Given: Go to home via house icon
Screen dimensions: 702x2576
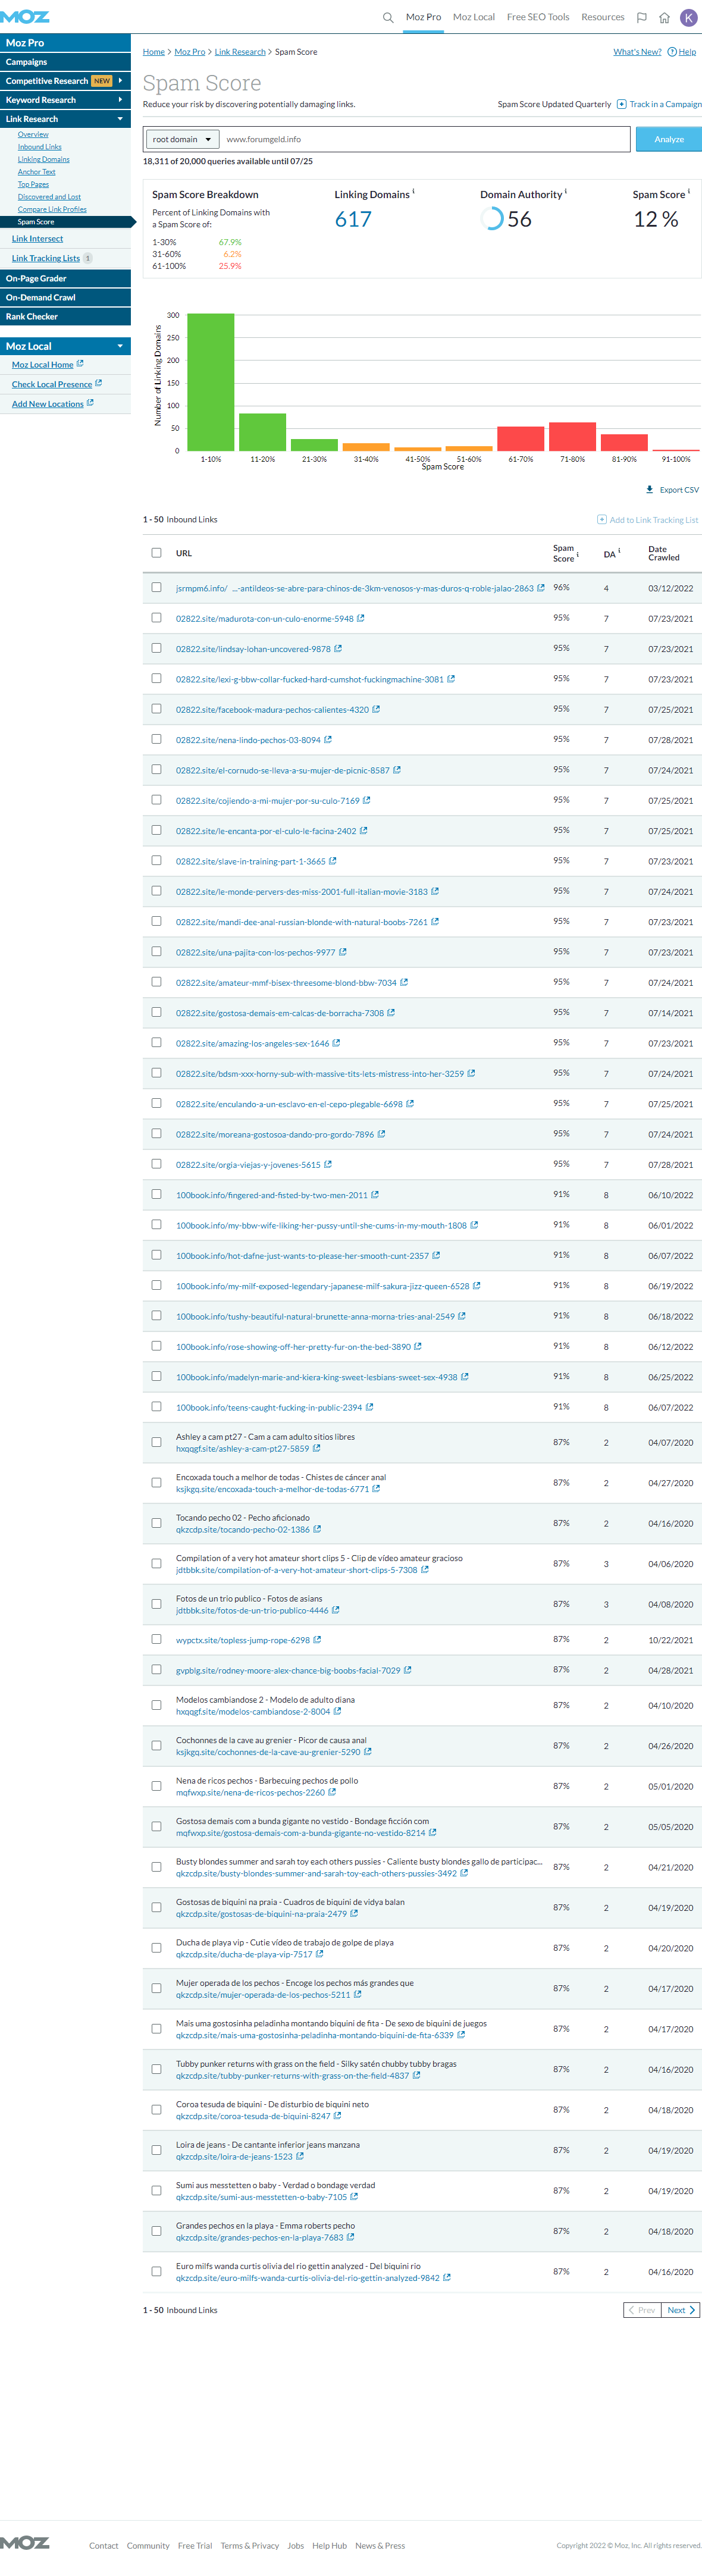Looking at the screenshot, I should click(x=664, y=17).
